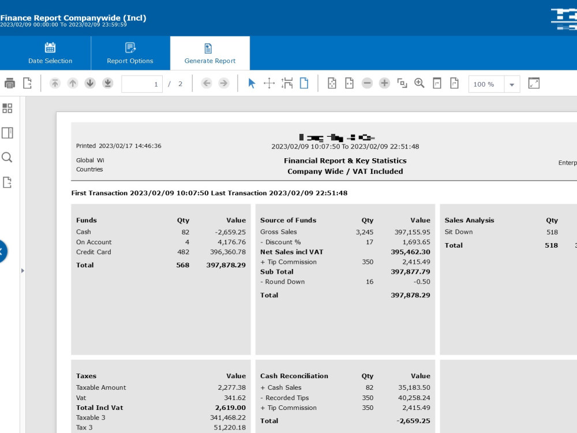The height and width of the screenshot is (433, 577).
Task: Click the export report icon in toolbar
Action: 28,84
